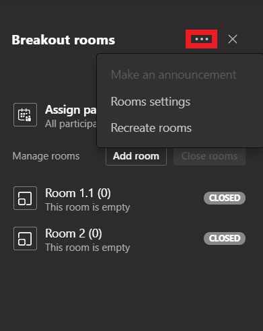The image size is (263, 331).
Task: Click the Assign participants heading
Action: click(x=71, y=110)
